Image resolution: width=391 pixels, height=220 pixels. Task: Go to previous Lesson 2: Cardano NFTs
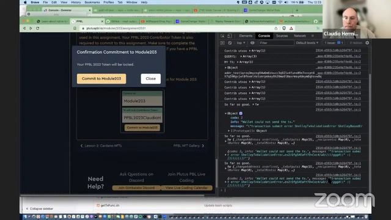pos(101,145)
